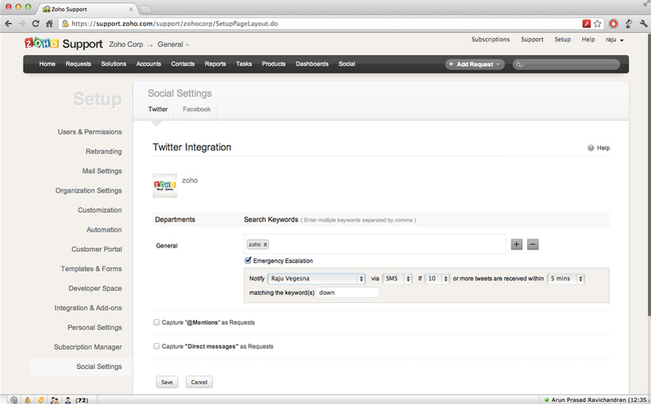This screenshot has height=404, width=651.
Task: Open the Support link in top header
Action: (532, 39)
